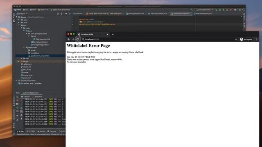Switch to the FileExtensionUtil.java editor tab
Viewport: 262px width, 147px height.
click(203, 13)
